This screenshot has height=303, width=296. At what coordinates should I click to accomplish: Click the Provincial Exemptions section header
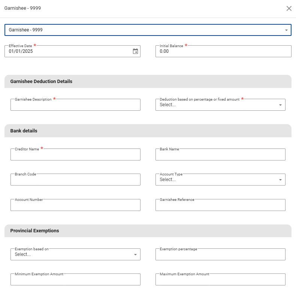[x=34, y=231]
